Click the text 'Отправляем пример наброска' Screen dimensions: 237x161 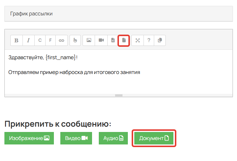46,72
